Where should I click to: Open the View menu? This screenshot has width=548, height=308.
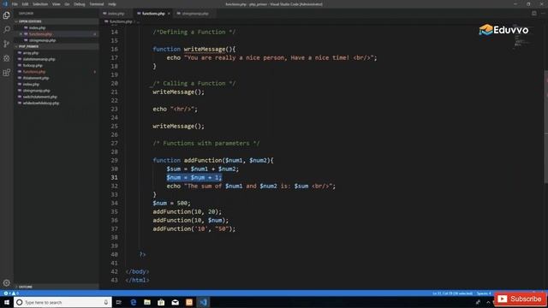tap(56, 4)
